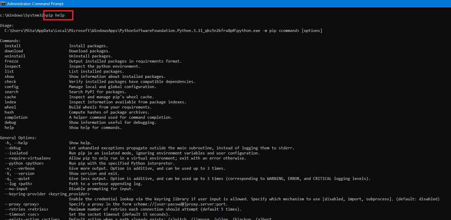Click the '-v, --verbose' option flag
Image resolution: width=451 pixels, height=220 pixels.
click(20, 168)
